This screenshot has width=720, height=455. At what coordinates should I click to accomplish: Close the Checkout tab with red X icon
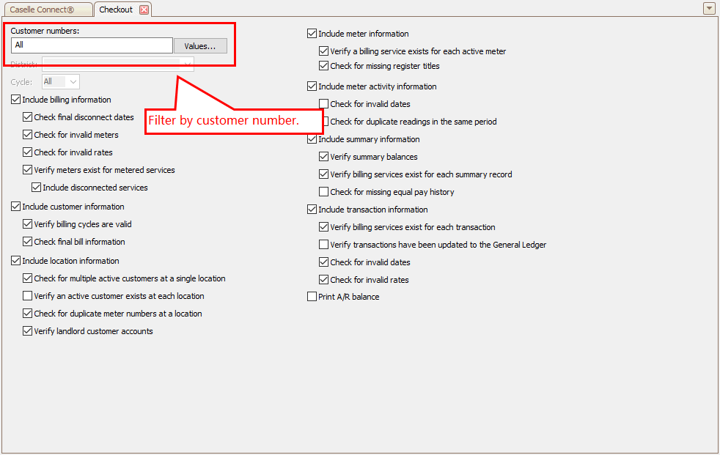click(x=144, y=10)
